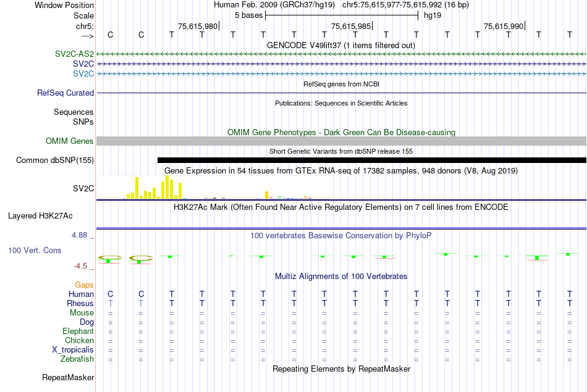Click the Human alignment row label

[x=81, y=294]
